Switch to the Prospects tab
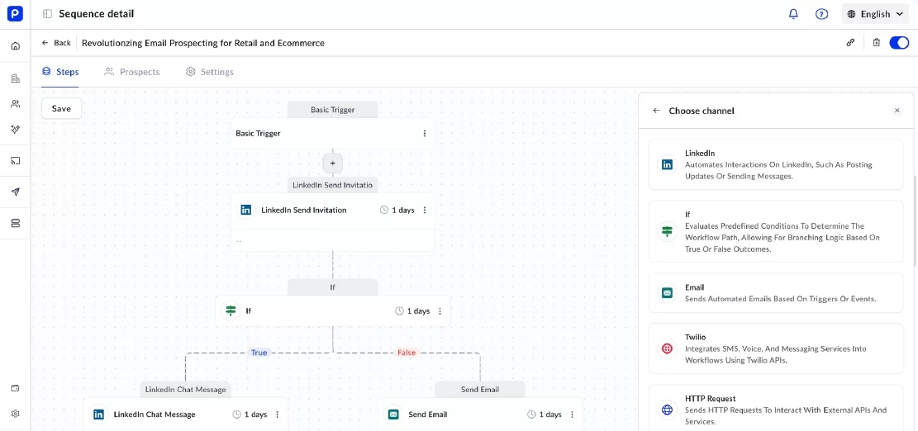This screenshot has width=918, height=431. tap(131, 72)
